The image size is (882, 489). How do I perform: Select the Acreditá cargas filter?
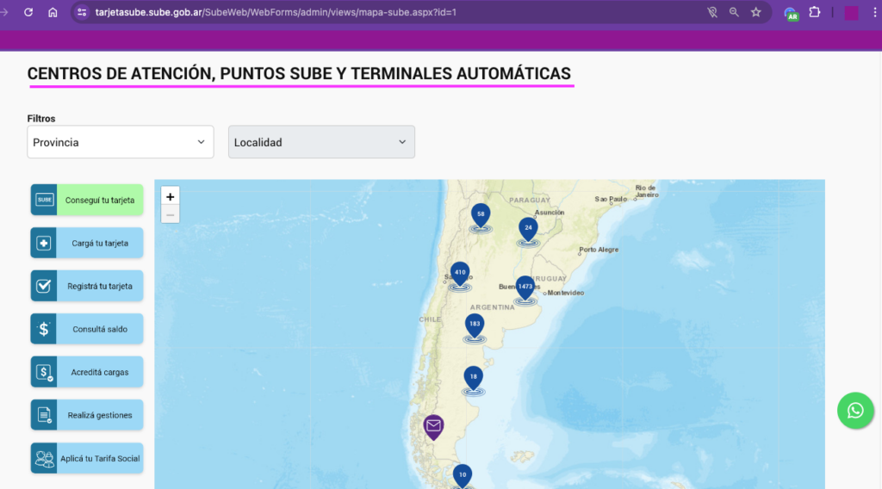[x=87, y=372]
